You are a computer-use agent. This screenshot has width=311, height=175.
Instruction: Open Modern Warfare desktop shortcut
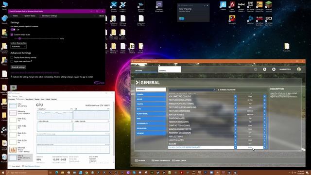(x=241, y=6)
